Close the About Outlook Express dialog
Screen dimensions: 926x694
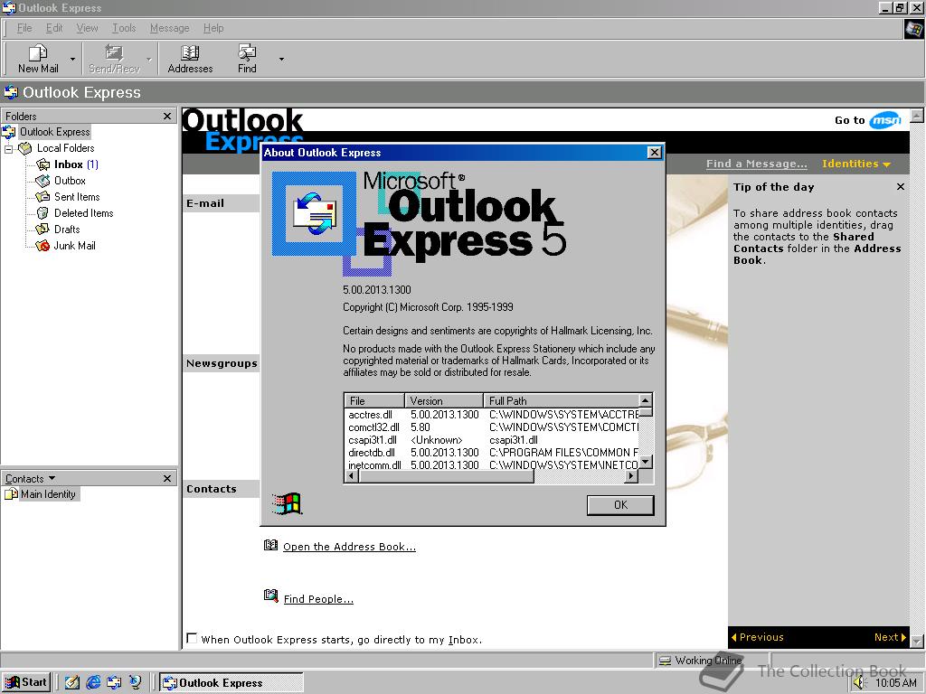(x=655, y=152)
